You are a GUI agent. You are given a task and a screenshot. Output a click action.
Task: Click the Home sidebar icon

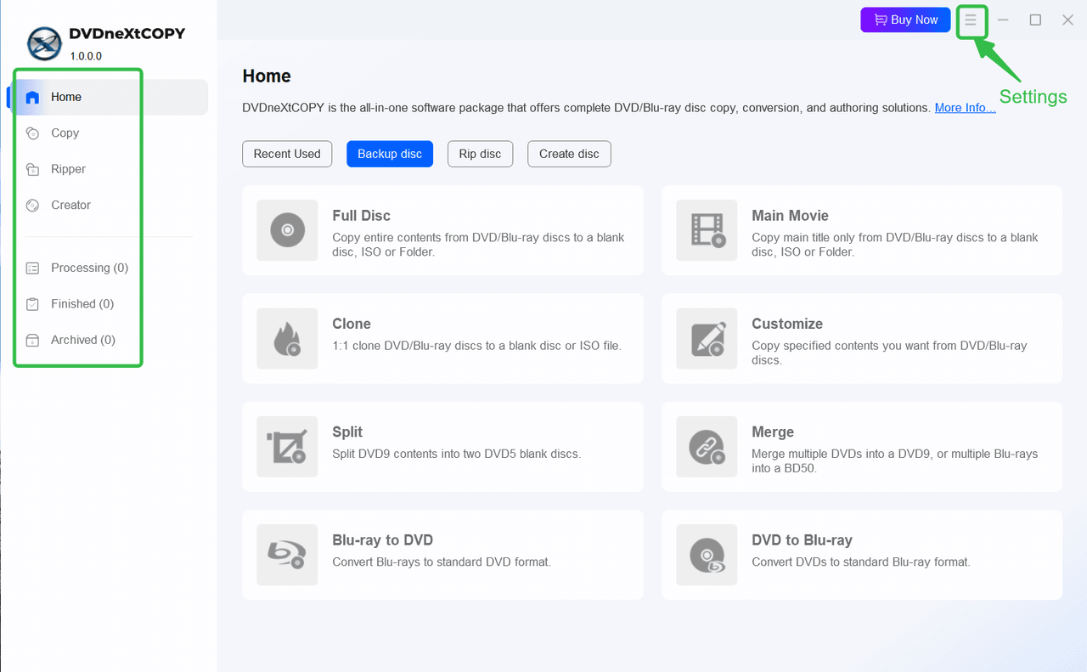(x=32, y=97)
